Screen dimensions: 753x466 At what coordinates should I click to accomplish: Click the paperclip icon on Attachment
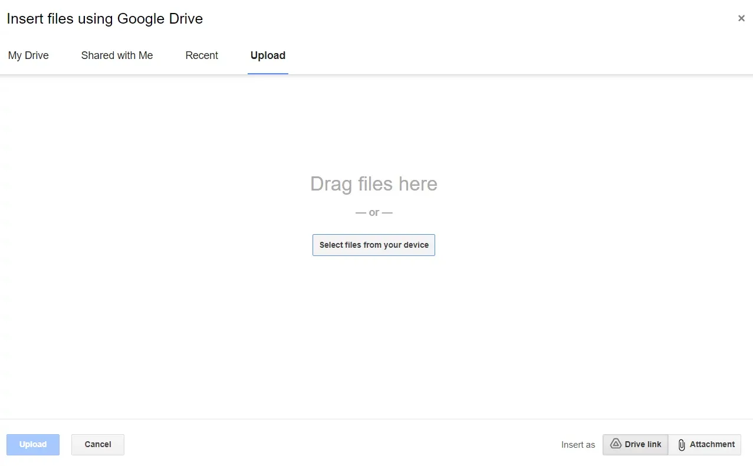680,444
